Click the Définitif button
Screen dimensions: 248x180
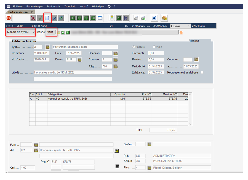(x=200, y=41)
